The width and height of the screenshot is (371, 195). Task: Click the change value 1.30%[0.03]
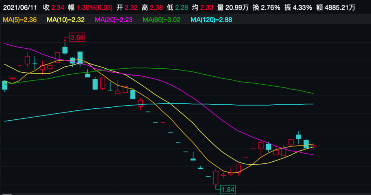(95, 8)
